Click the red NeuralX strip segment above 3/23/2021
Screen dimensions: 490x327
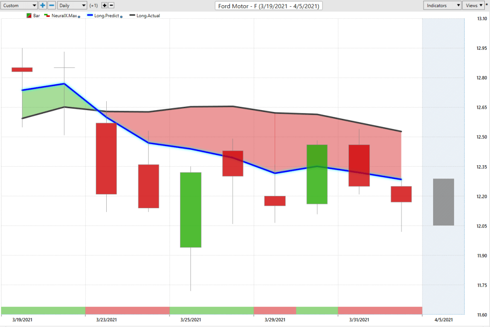[x=127, y=310]
